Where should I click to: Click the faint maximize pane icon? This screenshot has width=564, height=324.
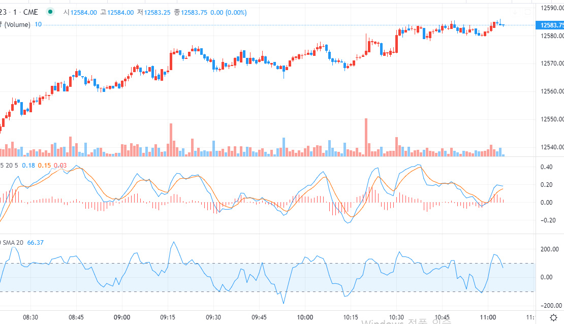tap(527, 12)
